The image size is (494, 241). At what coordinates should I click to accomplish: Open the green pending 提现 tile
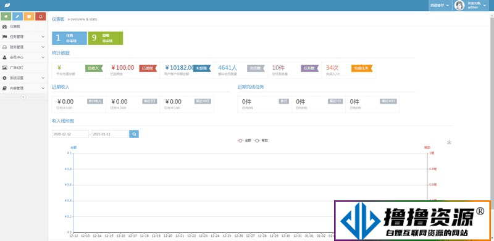[x=106, y=38]
